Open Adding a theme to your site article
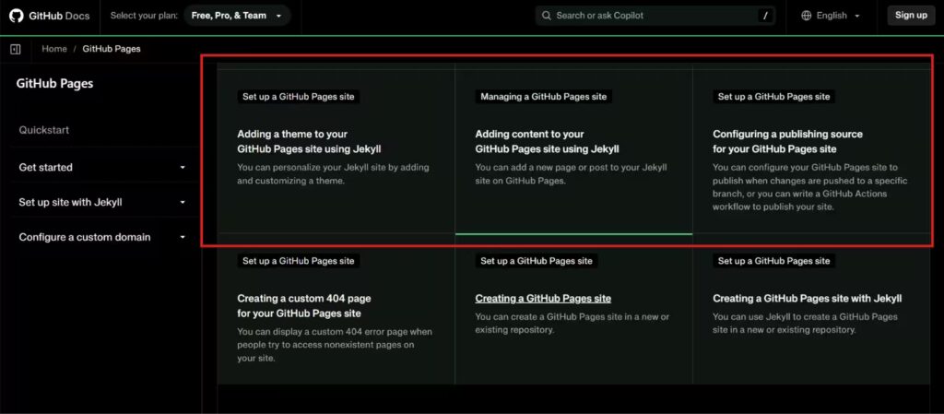This screenshot has height=414, width=944. 309,141
